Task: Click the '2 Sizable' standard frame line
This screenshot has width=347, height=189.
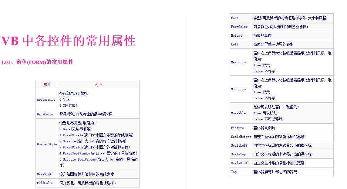Action: [x=93, y=141]
